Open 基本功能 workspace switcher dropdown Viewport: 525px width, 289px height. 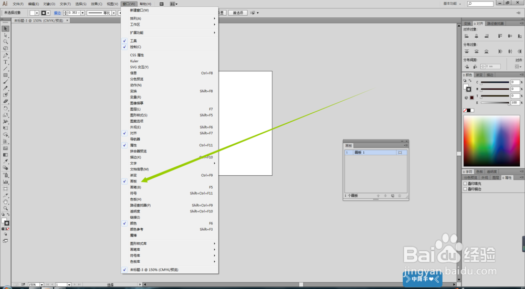452,4
